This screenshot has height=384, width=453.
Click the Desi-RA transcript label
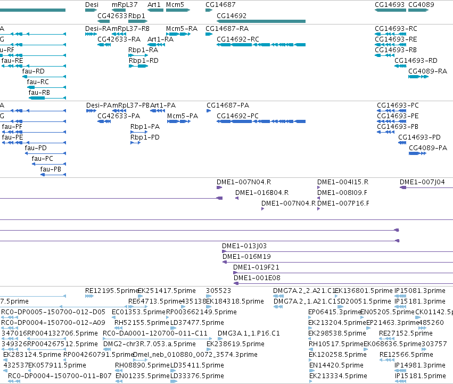(x=98, y=29)
